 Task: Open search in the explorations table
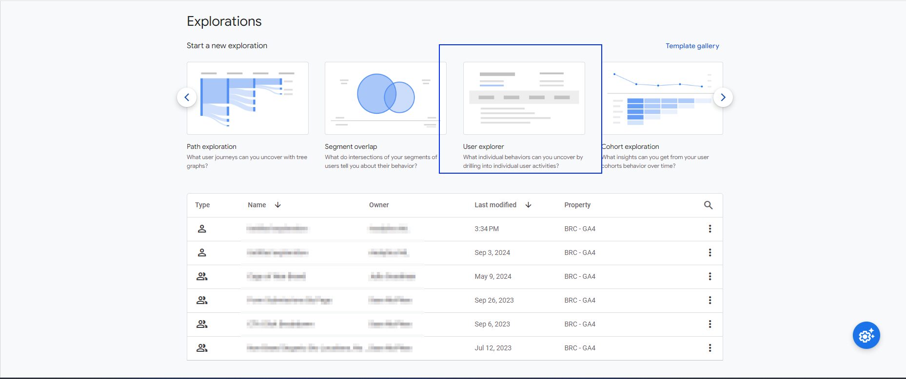click(x=709, y=205)
